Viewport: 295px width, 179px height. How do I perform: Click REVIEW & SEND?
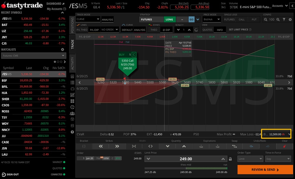pos(265,170)
